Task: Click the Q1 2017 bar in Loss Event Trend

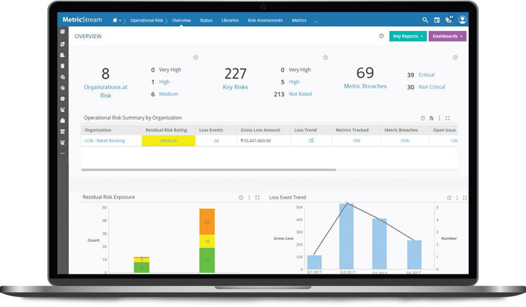Action: (x=315, y=262)
